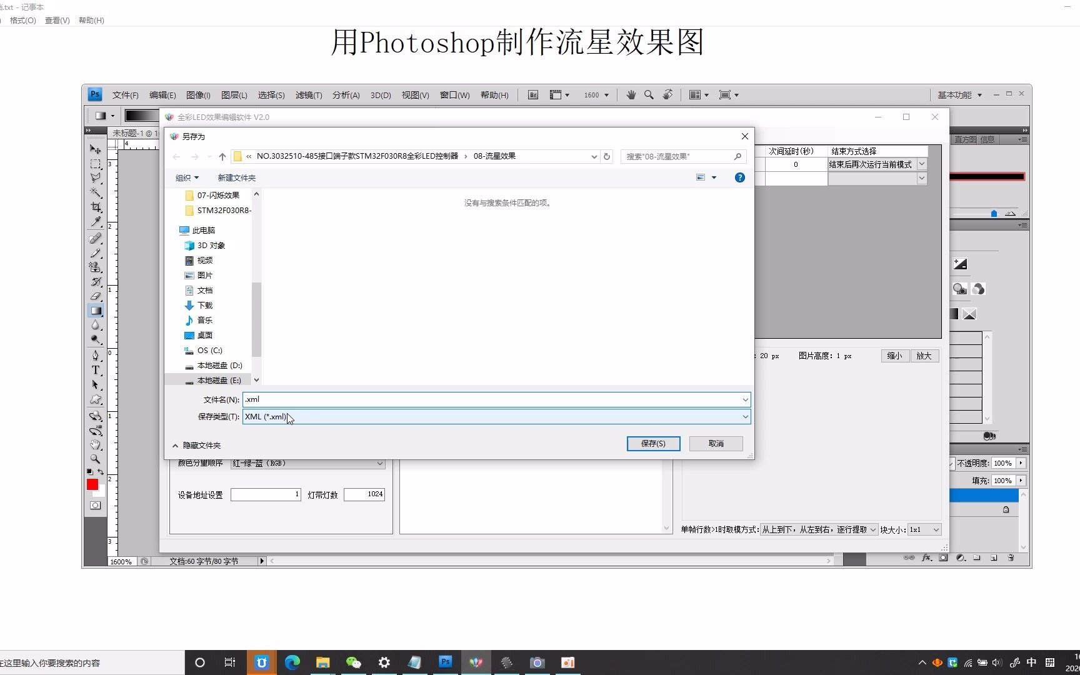Click 新建文件夹 to create a folder
The height and width of the screenshot is (675, 1080).
click(236, 177)
